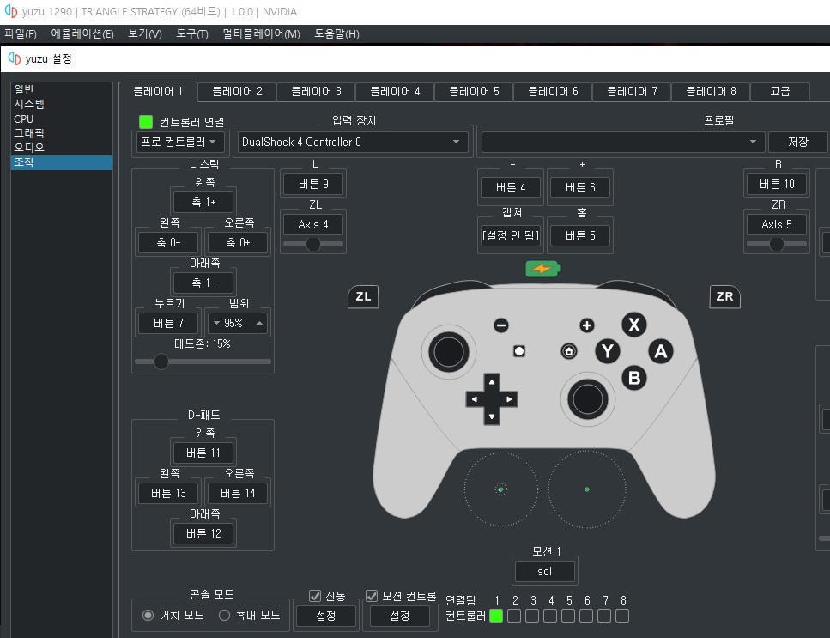This screenshot has width=830, height=638.
Task: Click the yuzu 설정 dialog logo
Action: [15, 58]
